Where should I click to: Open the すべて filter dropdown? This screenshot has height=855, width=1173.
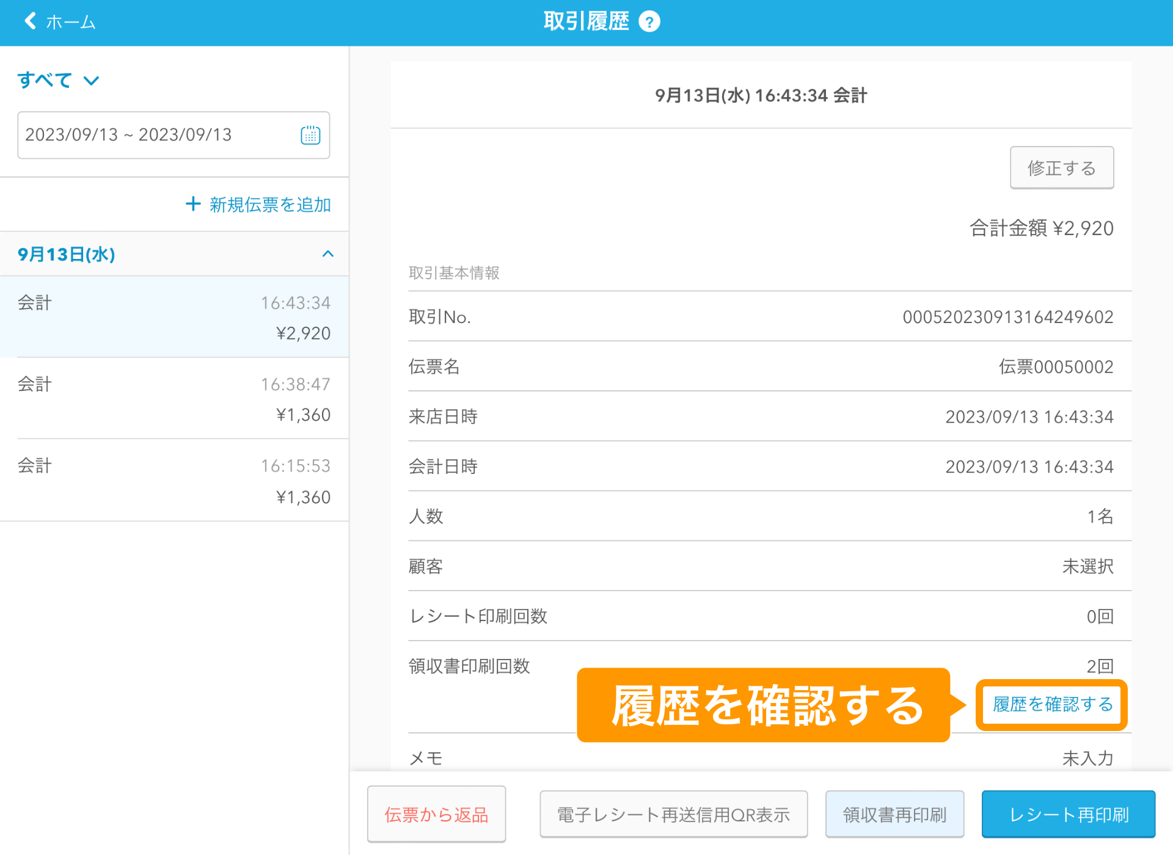(x=58, y=80)
